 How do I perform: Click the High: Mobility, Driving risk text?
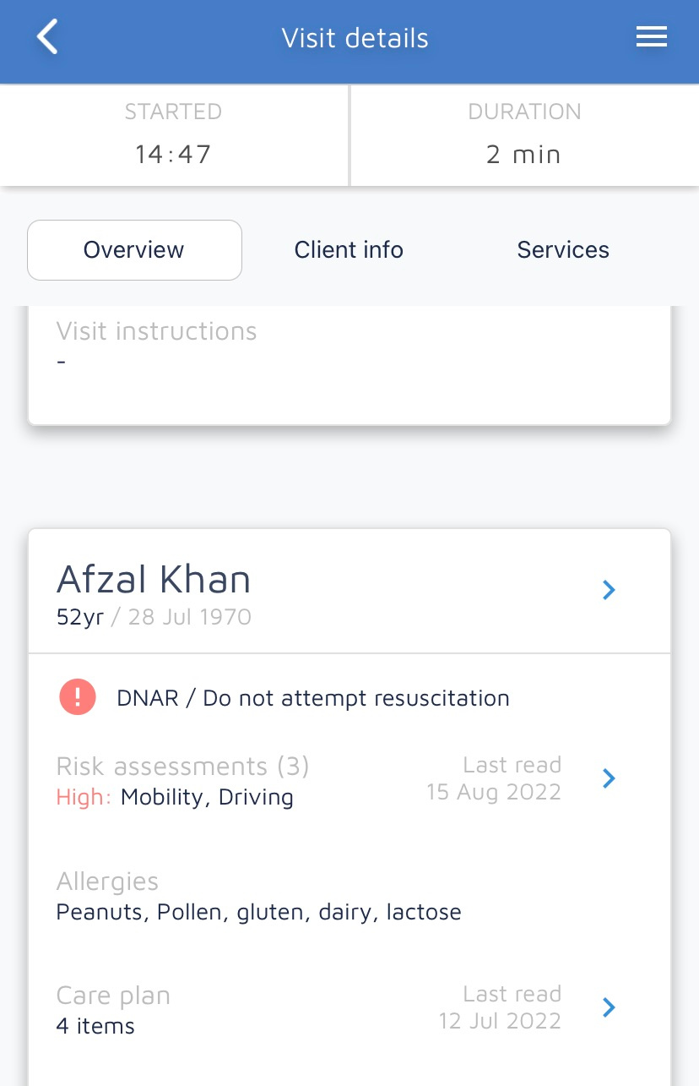175,798
